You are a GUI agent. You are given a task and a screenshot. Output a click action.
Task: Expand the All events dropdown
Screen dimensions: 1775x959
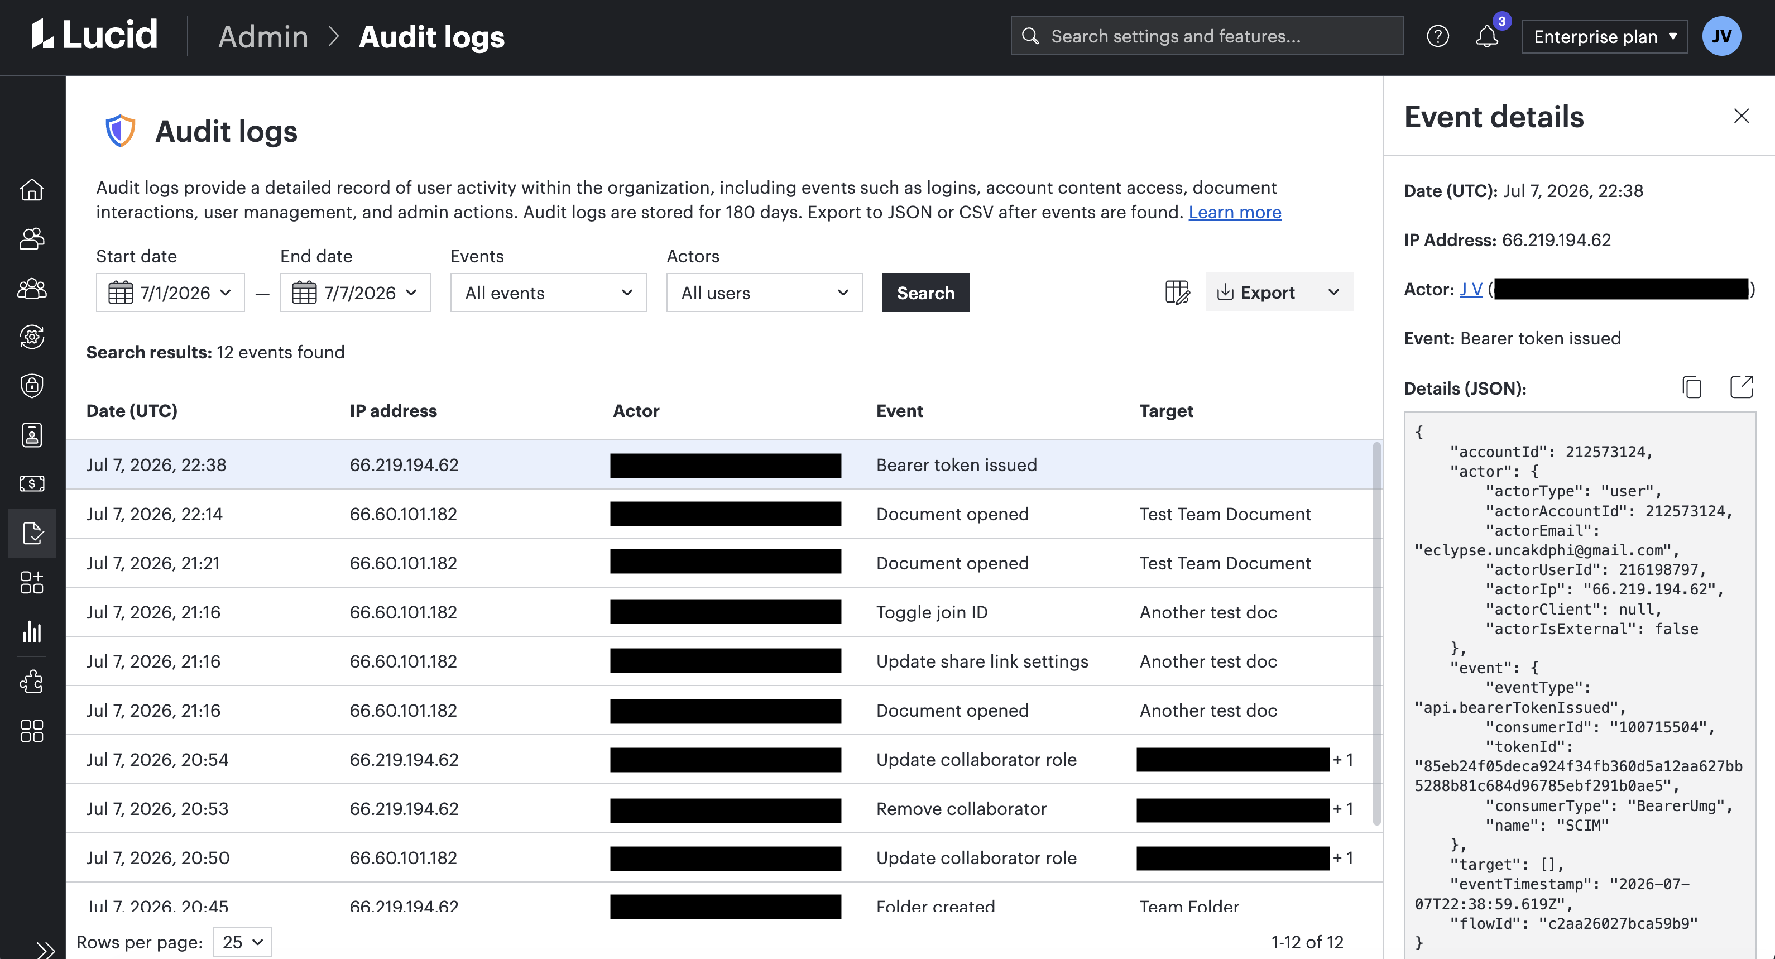pos(549,293)
